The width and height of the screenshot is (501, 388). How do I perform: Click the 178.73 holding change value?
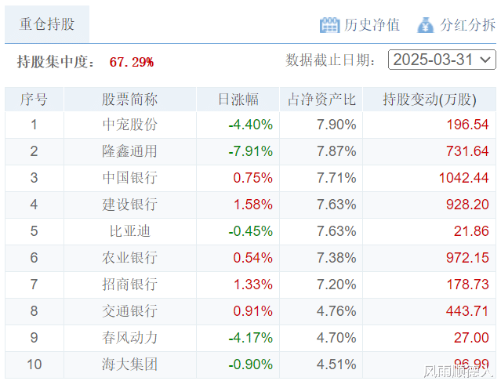tap(467, 285)
